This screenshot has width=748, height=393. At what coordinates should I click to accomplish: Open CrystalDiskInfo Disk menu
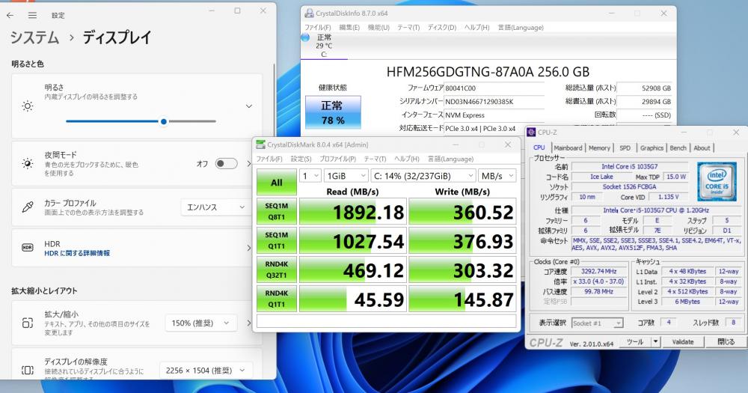pyautogui.click(x=442, y=27)
